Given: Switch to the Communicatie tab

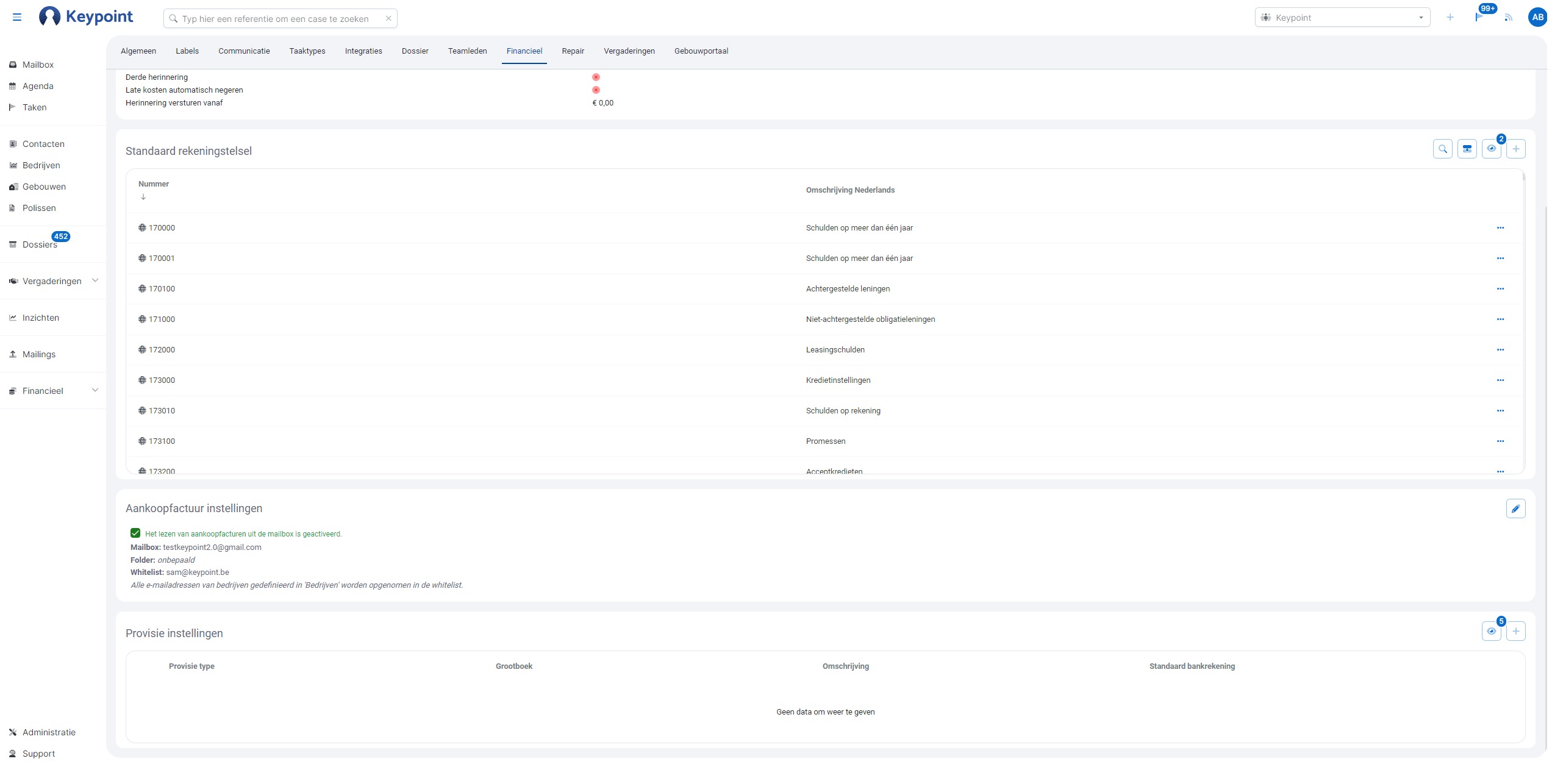Looking at the screenshot, I should [x=244, y=51].
